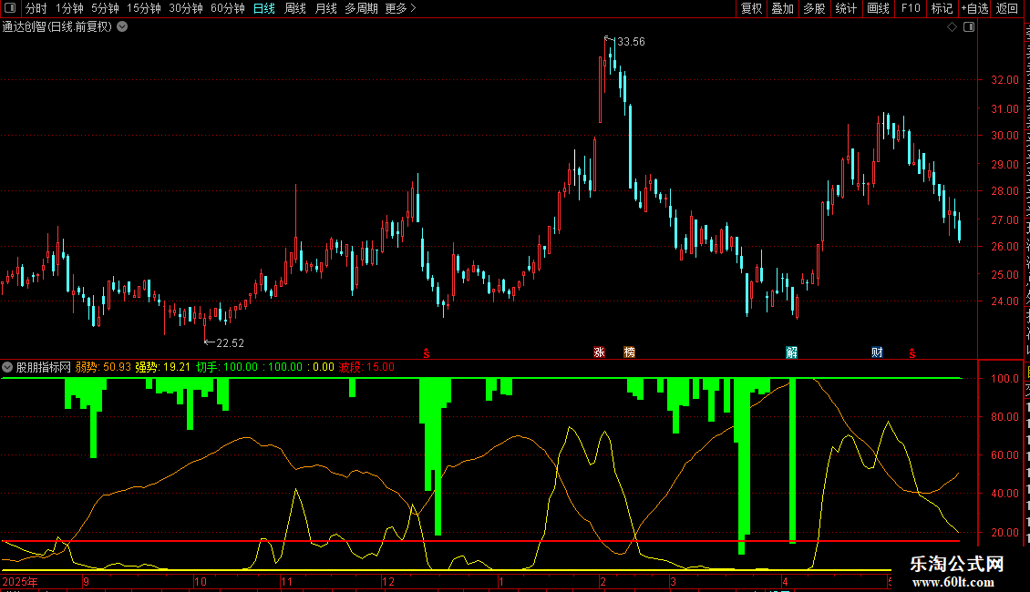Click the 波段: 15.00 indicator value
Screen dimensions: 1030x592
coord(366,367)
